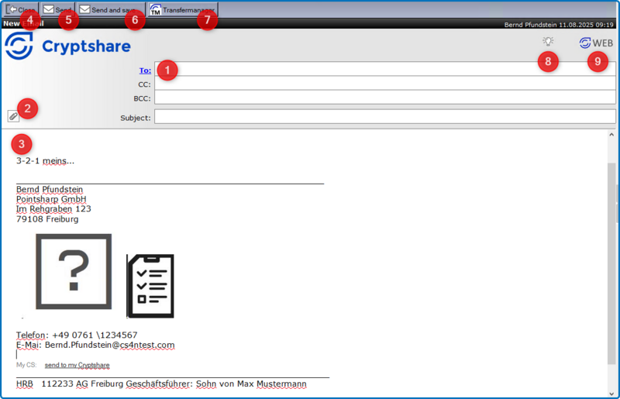This screenshot has height=399, width=620.
Task: Open the Cryptshare WEB icon
Action: [x=596, y=43]
